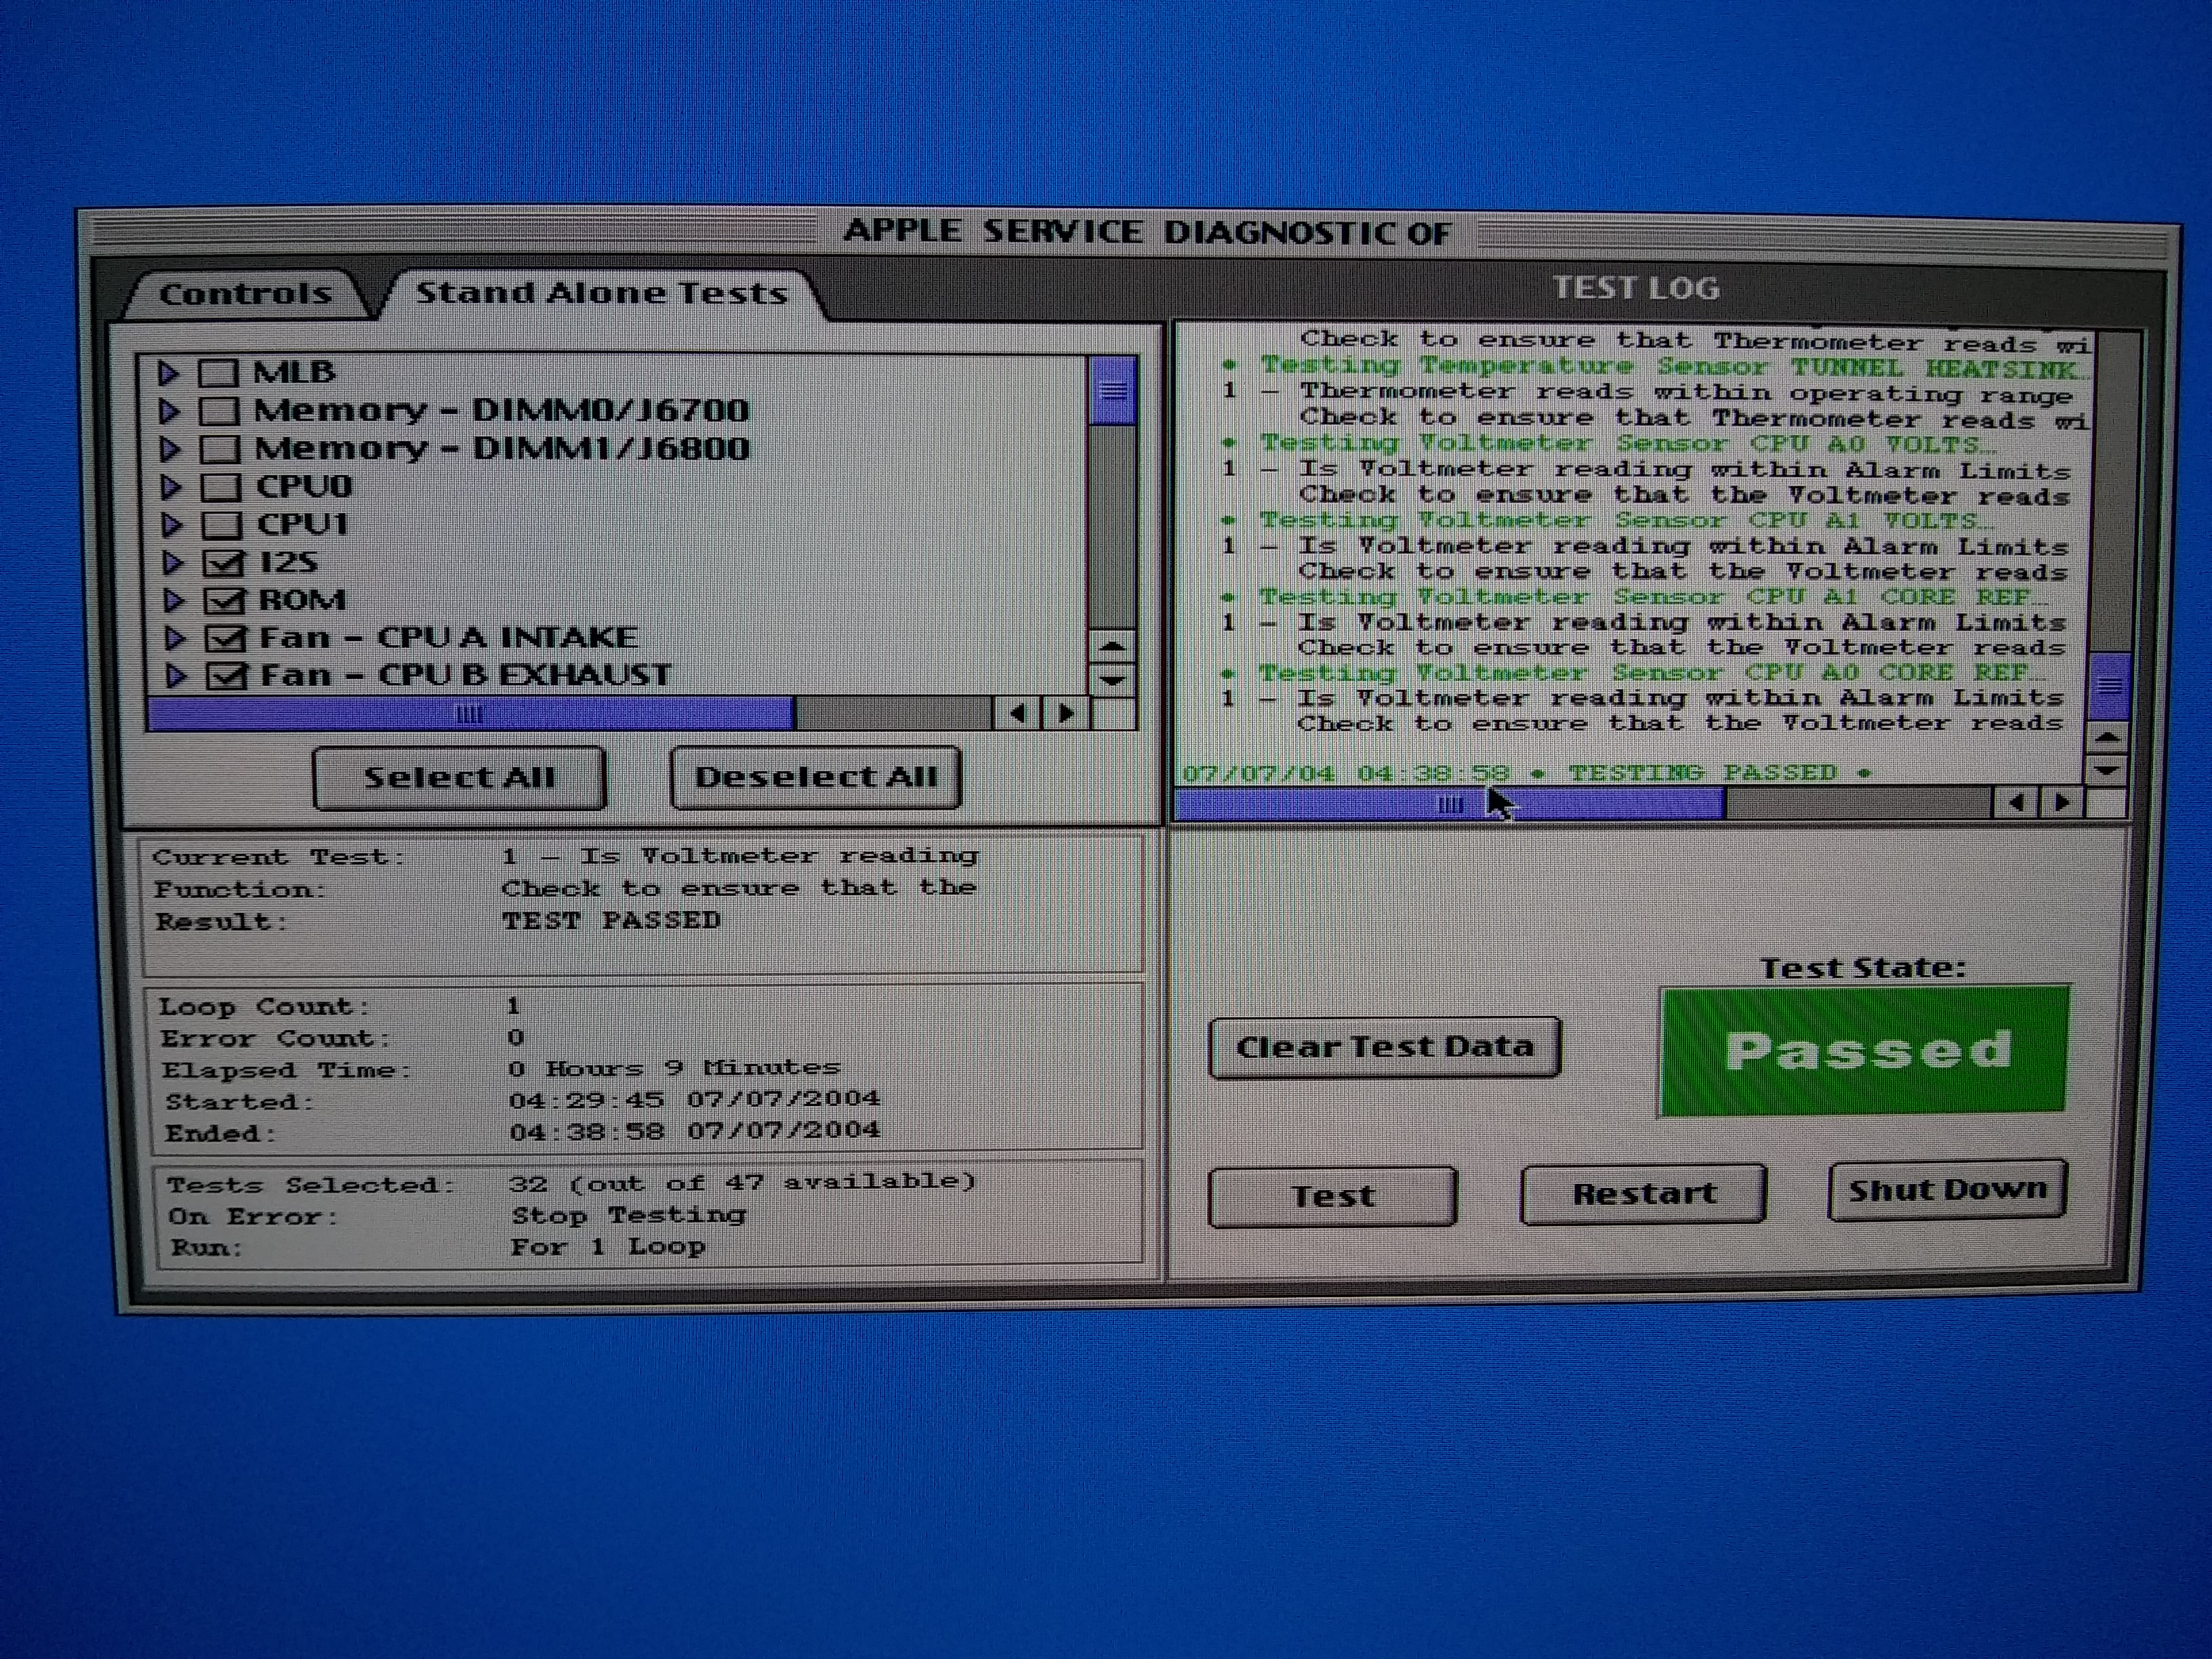This screenshot has width=2212, height=1659.
Task: Click test list scroll-down arrow
Action: click(1112, 681)
